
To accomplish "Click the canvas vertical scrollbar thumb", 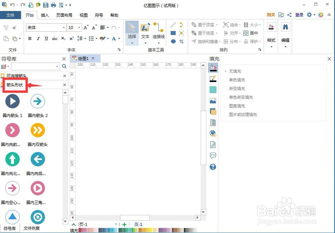I will [203, 138].
